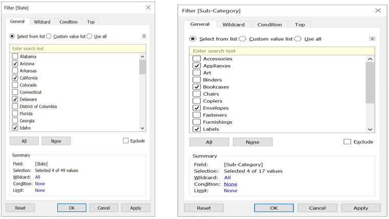Switch to Top tab in State filter
389x219 pixels.
pos(91,22)
